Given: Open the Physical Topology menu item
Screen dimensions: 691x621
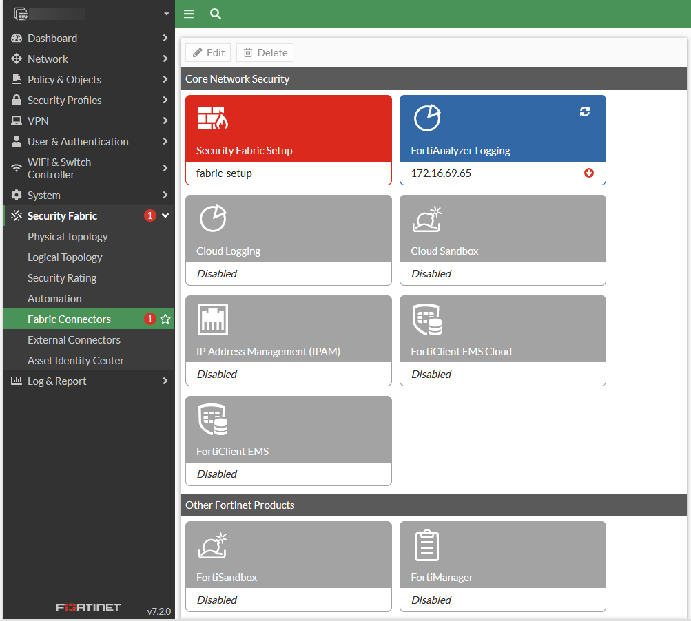Looking at the screenshot, I should pos(68,237).
